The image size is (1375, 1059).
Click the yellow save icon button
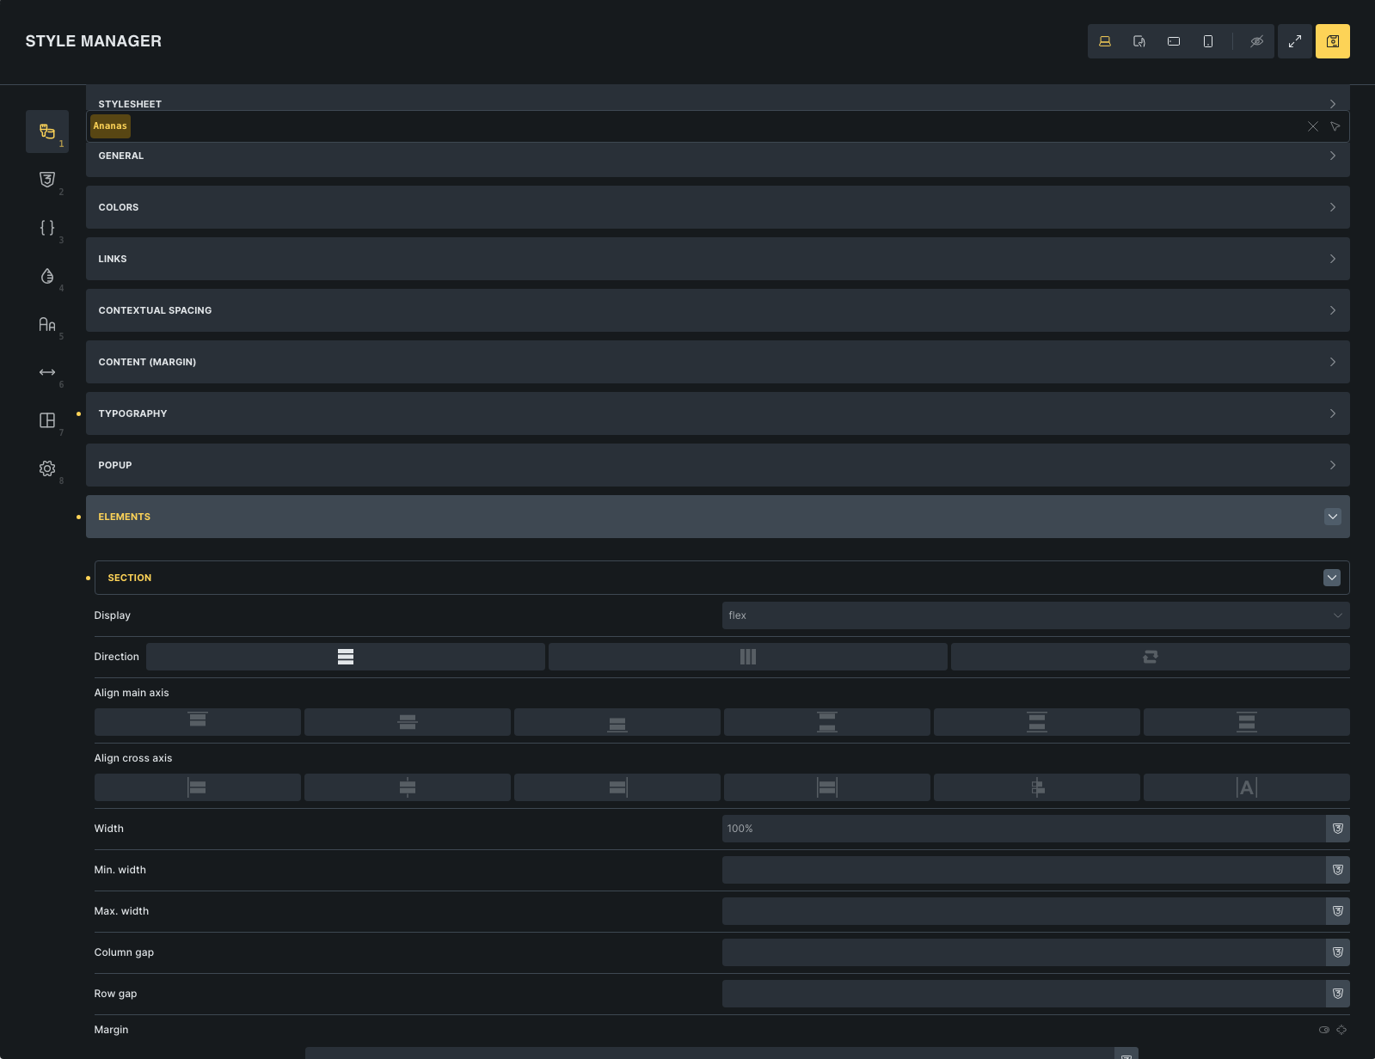coord(1332,41)
